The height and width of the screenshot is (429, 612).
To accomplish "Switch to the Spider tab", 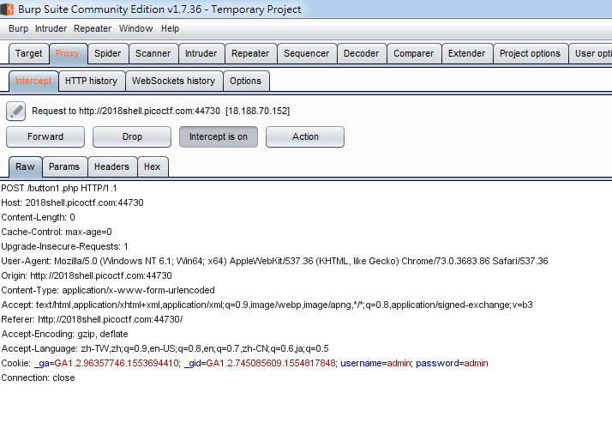I will (x=108, y=53).
